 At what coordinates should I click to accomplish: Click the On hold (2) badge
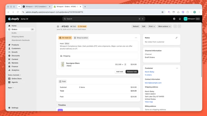tap(65, 38)
